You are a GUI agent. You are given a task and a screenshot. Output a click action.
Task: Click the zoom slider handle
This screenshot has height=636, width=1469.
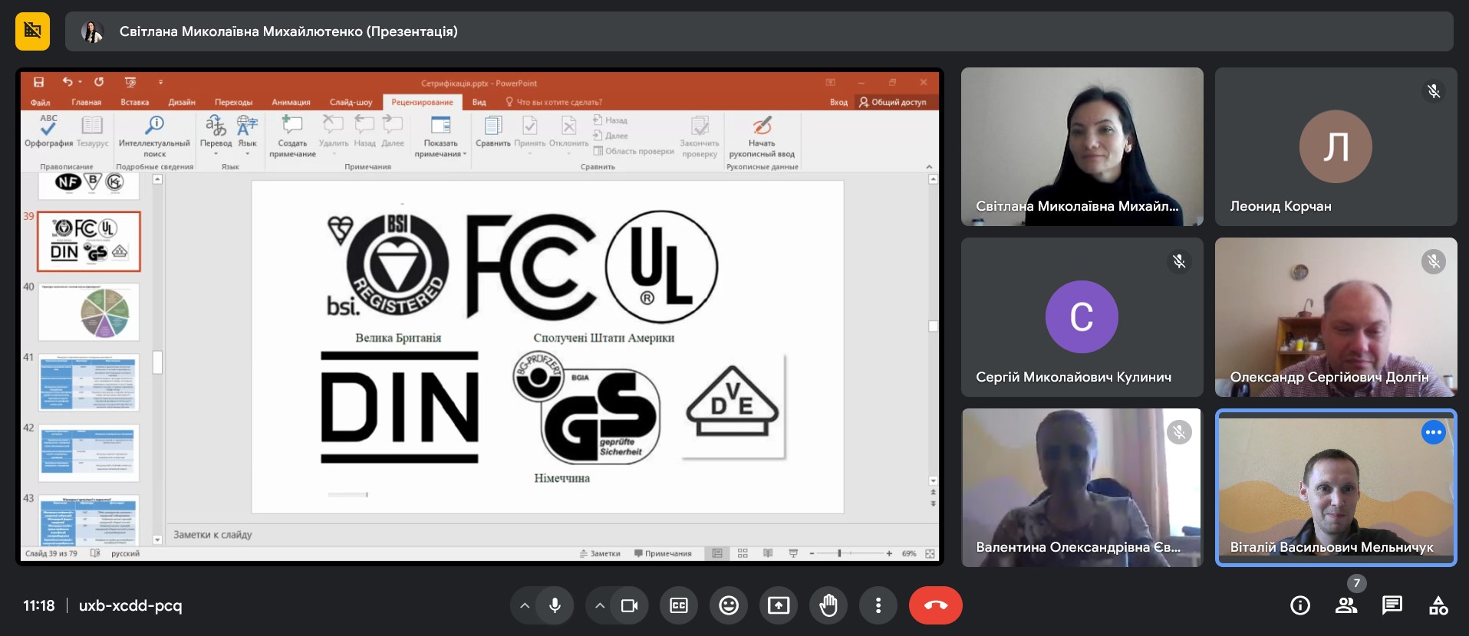pyautogui.click(x=839, y=553)
